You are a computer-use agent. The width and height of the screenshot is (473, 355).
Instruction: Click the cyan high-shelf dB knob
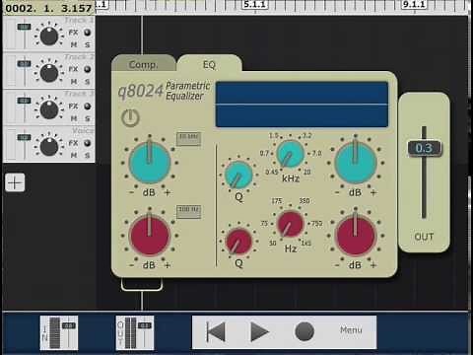tap(150, 163)
